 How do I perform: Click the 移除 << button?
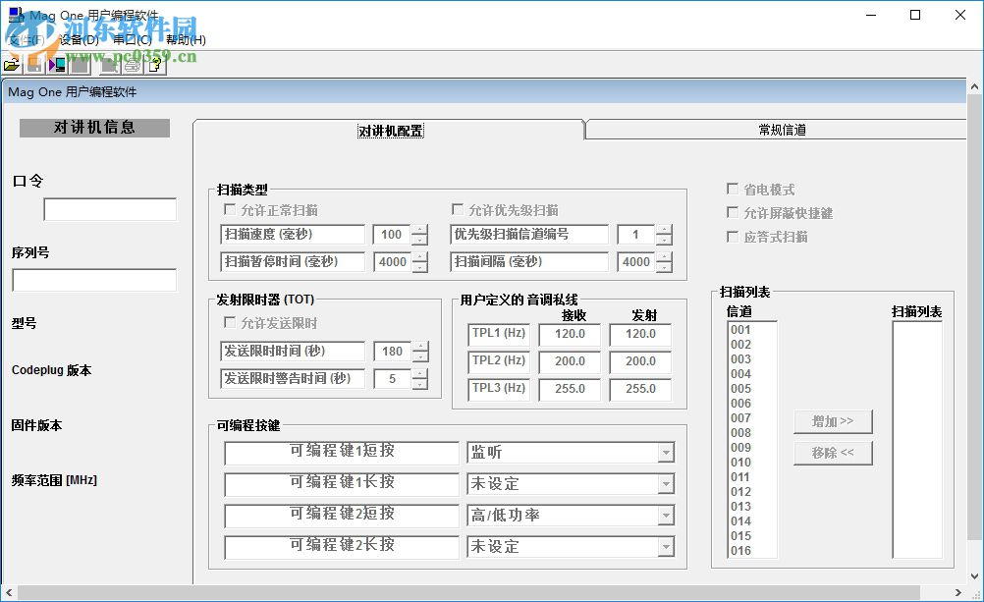(832, 454)
